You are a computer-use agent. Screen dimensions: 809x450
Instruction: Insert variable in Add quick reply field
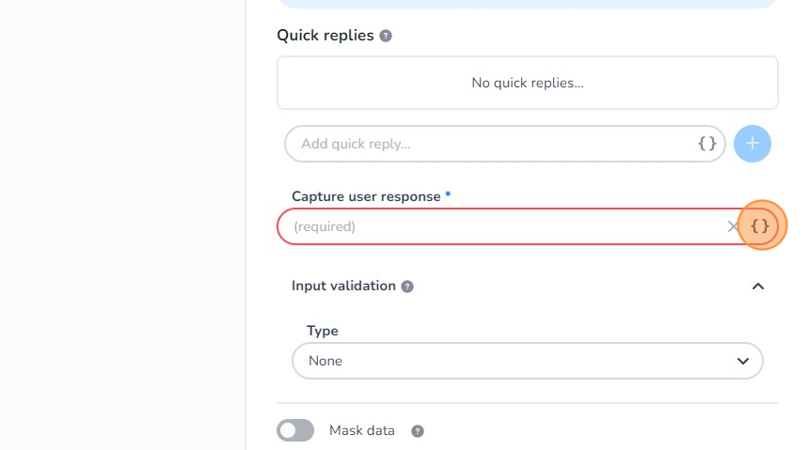pos(707,144)
